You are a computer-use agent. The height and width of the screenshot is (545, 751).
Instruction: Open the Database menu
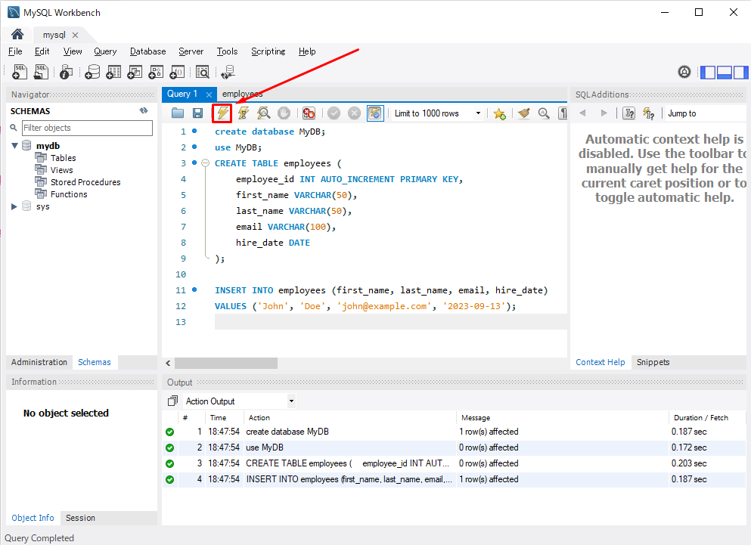147,51
